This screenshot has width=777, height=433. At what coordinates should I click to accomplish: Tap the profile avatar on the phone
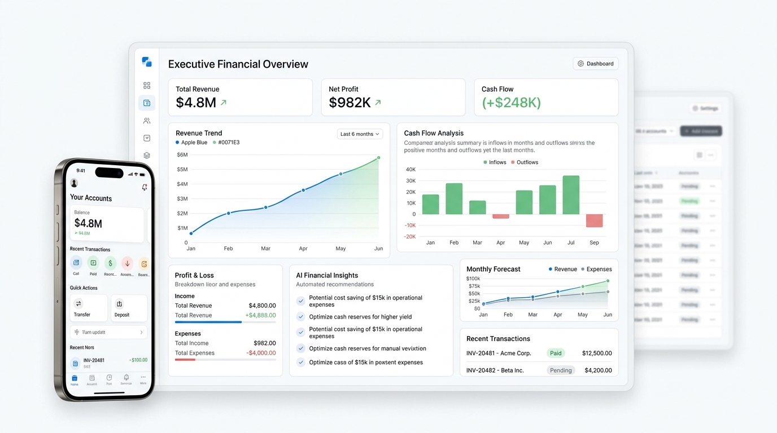pyautogui.click(x=74, y=183)
